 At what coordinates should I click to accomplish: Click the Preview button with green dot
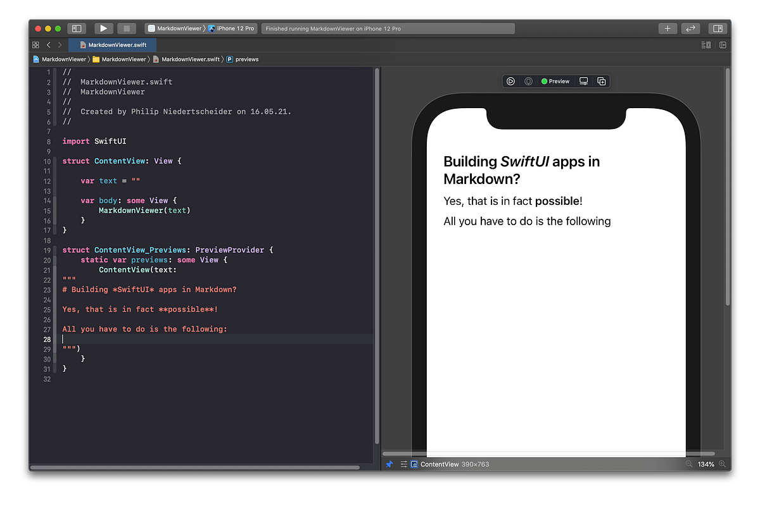pos(555,81)
